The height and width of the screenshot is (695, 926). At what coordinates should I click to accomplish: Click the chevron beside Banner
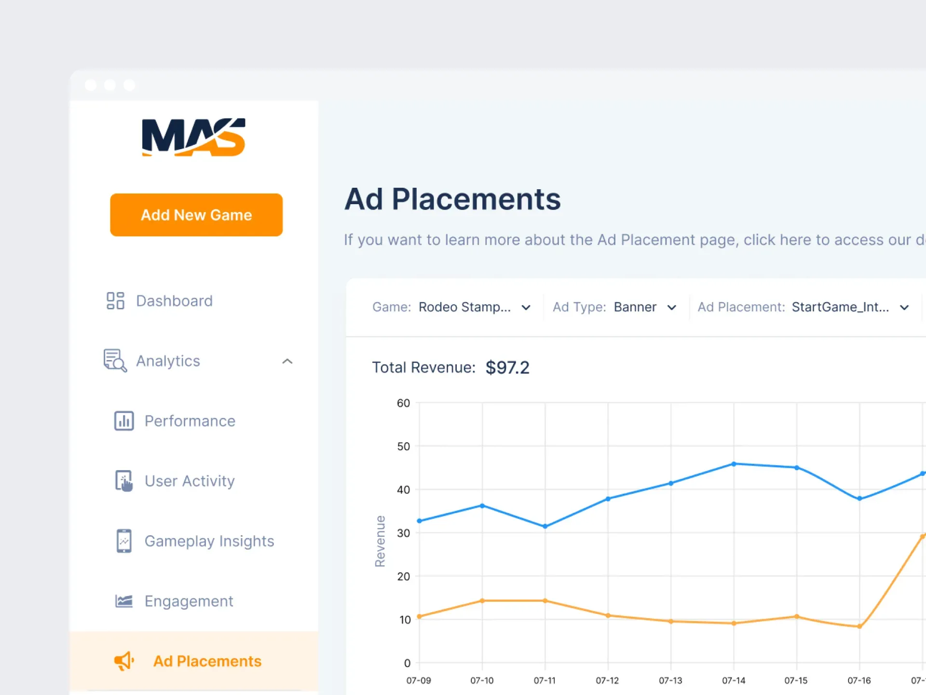(672, 307)
